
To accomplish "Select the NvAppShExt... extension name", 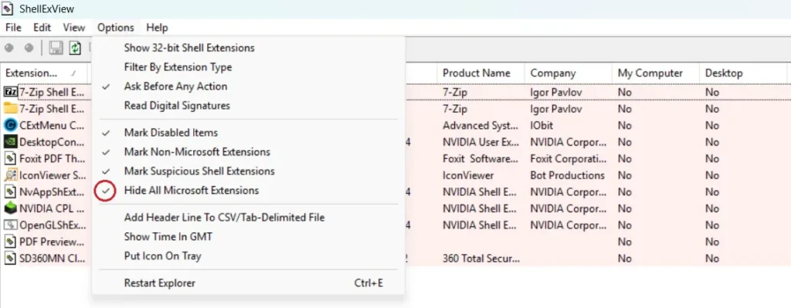I will click(x=53, y=191).
